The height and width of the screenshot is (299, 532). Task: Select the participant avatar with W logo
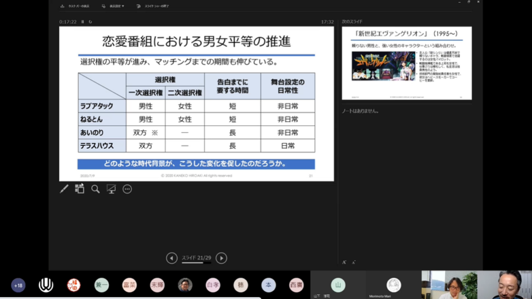[x=46, y=285]
